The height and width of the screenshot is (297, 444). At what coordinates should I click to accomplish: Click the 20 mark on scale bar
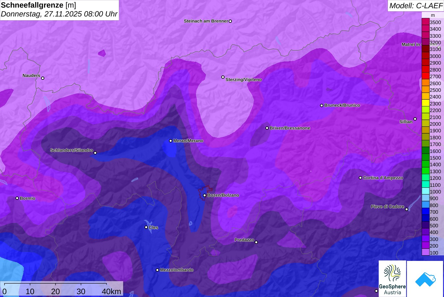(55, 291)
